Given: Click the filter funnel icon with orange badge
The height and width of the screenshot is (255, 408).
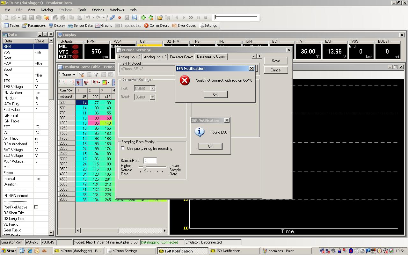Looking at the screenshot, I should point(82,75).
